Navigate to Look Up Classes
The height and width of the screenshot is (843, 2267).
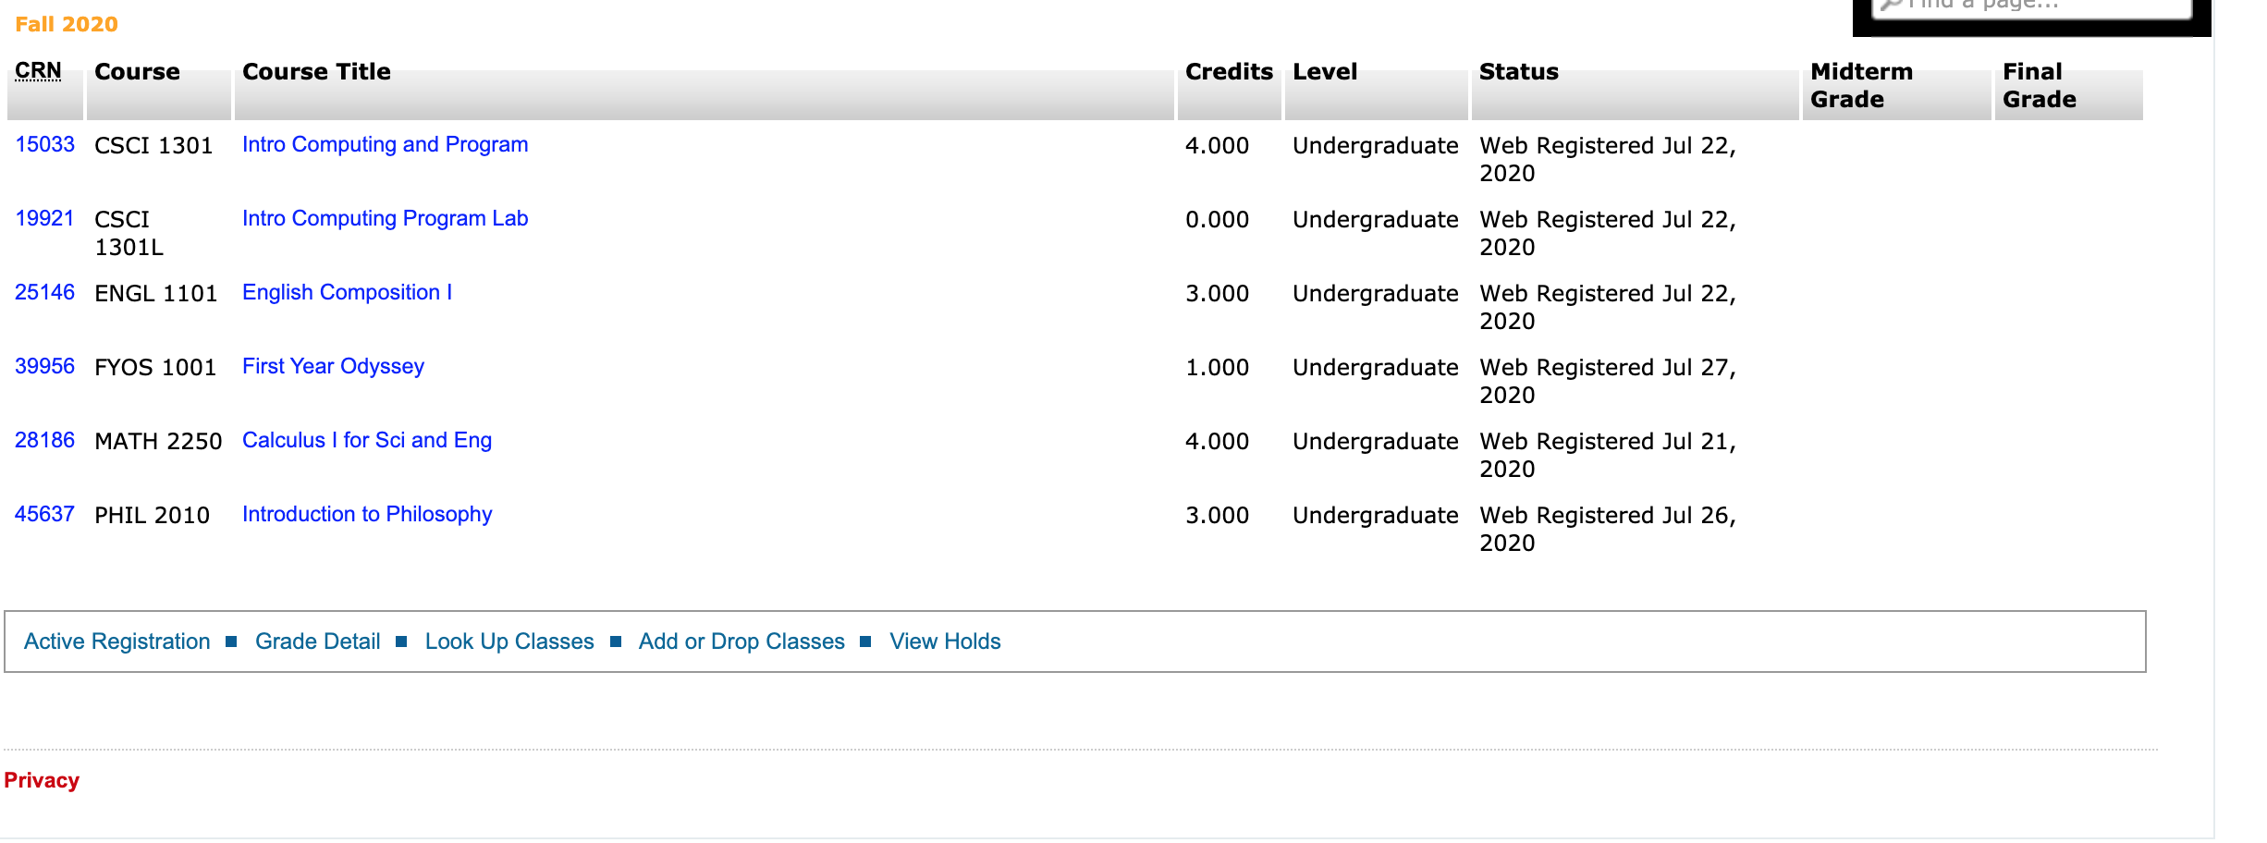click(x=509, y=641)
